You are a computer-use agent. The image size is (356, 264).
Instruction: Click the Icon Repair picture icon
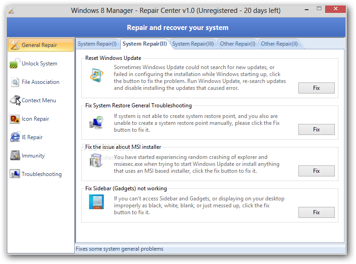15,119
